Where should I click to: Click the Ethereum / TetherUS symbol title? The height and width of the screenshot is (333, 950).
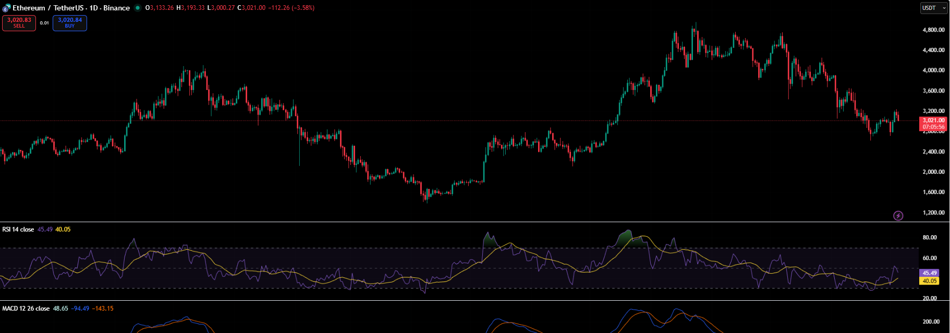click(71, 8)
